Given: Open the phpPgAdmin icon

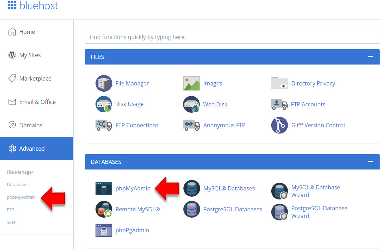Looking at the screenshot, I should [104, 230].
